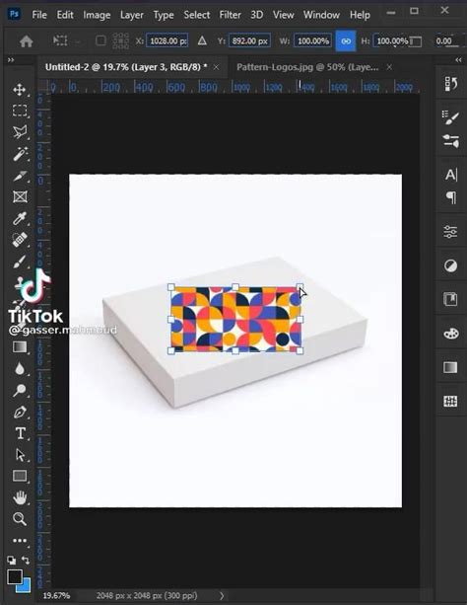Select the Eyedropper tool
The image size is (467, 605).
coord(20,218)
